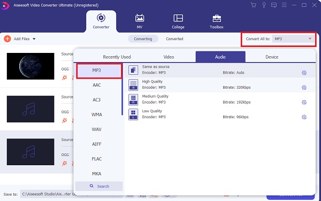Click the register key icon

[264, 5]
